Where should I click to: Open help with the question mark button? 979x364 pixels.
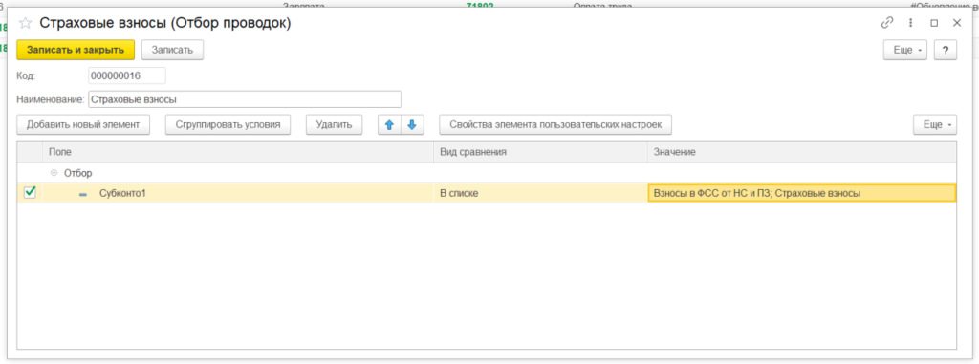click(x=946, y=50)
